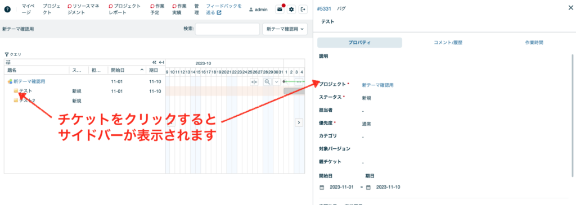Open the help question-mark icon
The image size is (576, 205).
[x=7, y=10]
